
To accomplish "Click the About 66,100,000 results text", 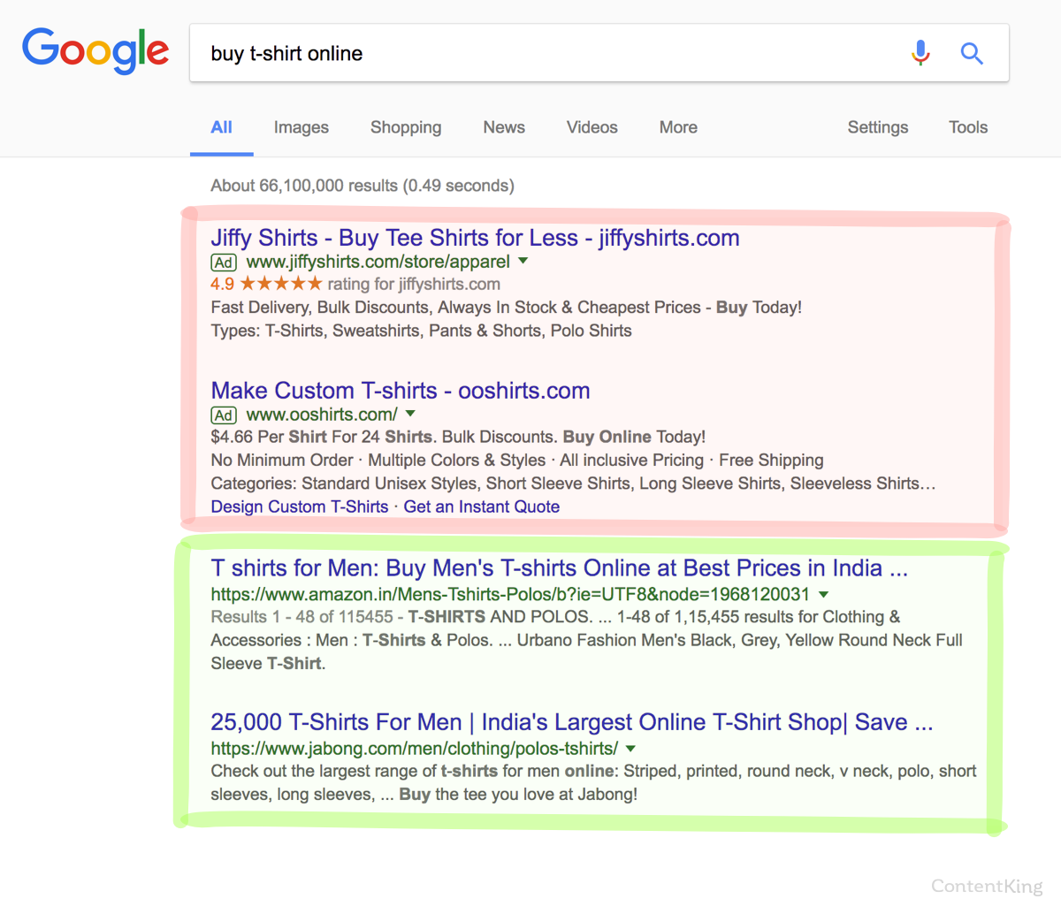I will 363,186.
